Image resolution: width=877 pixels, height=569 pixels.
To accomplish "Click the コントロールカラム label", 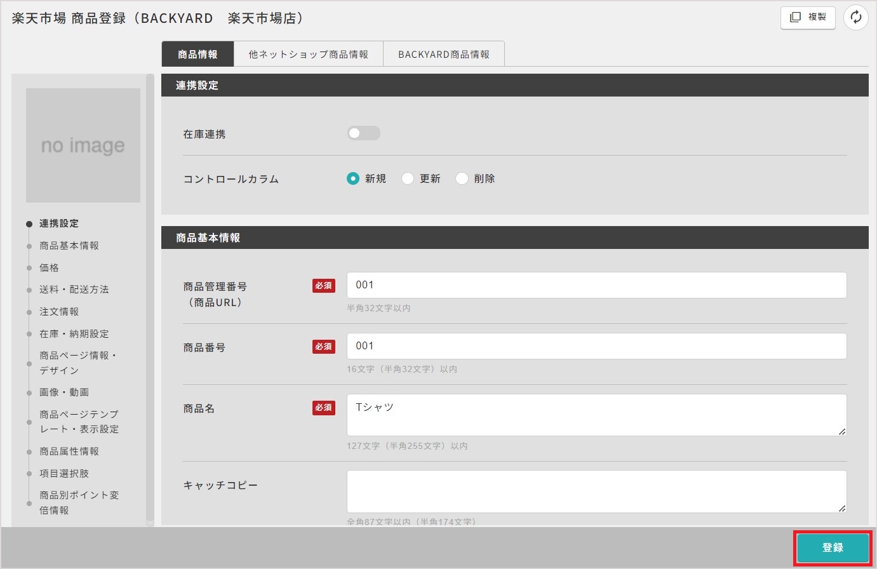I will click(231, 179).
